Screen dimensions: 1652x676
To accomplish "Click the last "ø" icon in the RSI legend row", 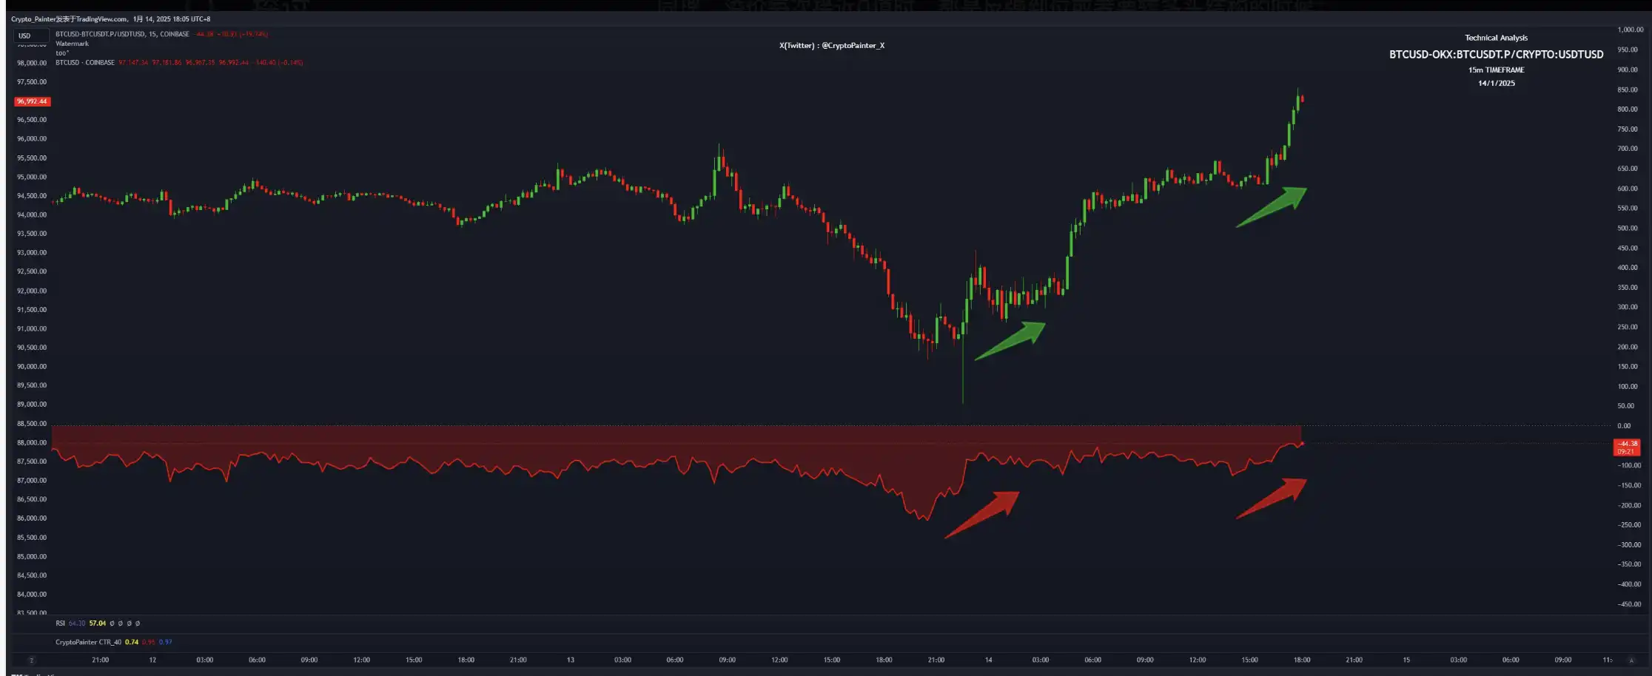I will point(138,623).
